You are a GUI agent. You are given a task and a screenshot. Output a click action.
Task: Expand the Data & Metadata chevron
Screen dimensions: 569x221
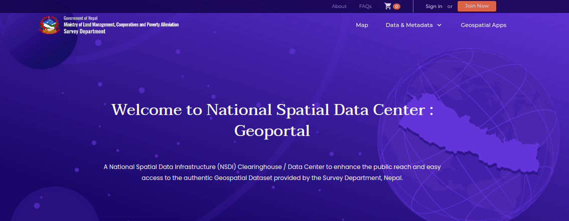click(439, 25)
